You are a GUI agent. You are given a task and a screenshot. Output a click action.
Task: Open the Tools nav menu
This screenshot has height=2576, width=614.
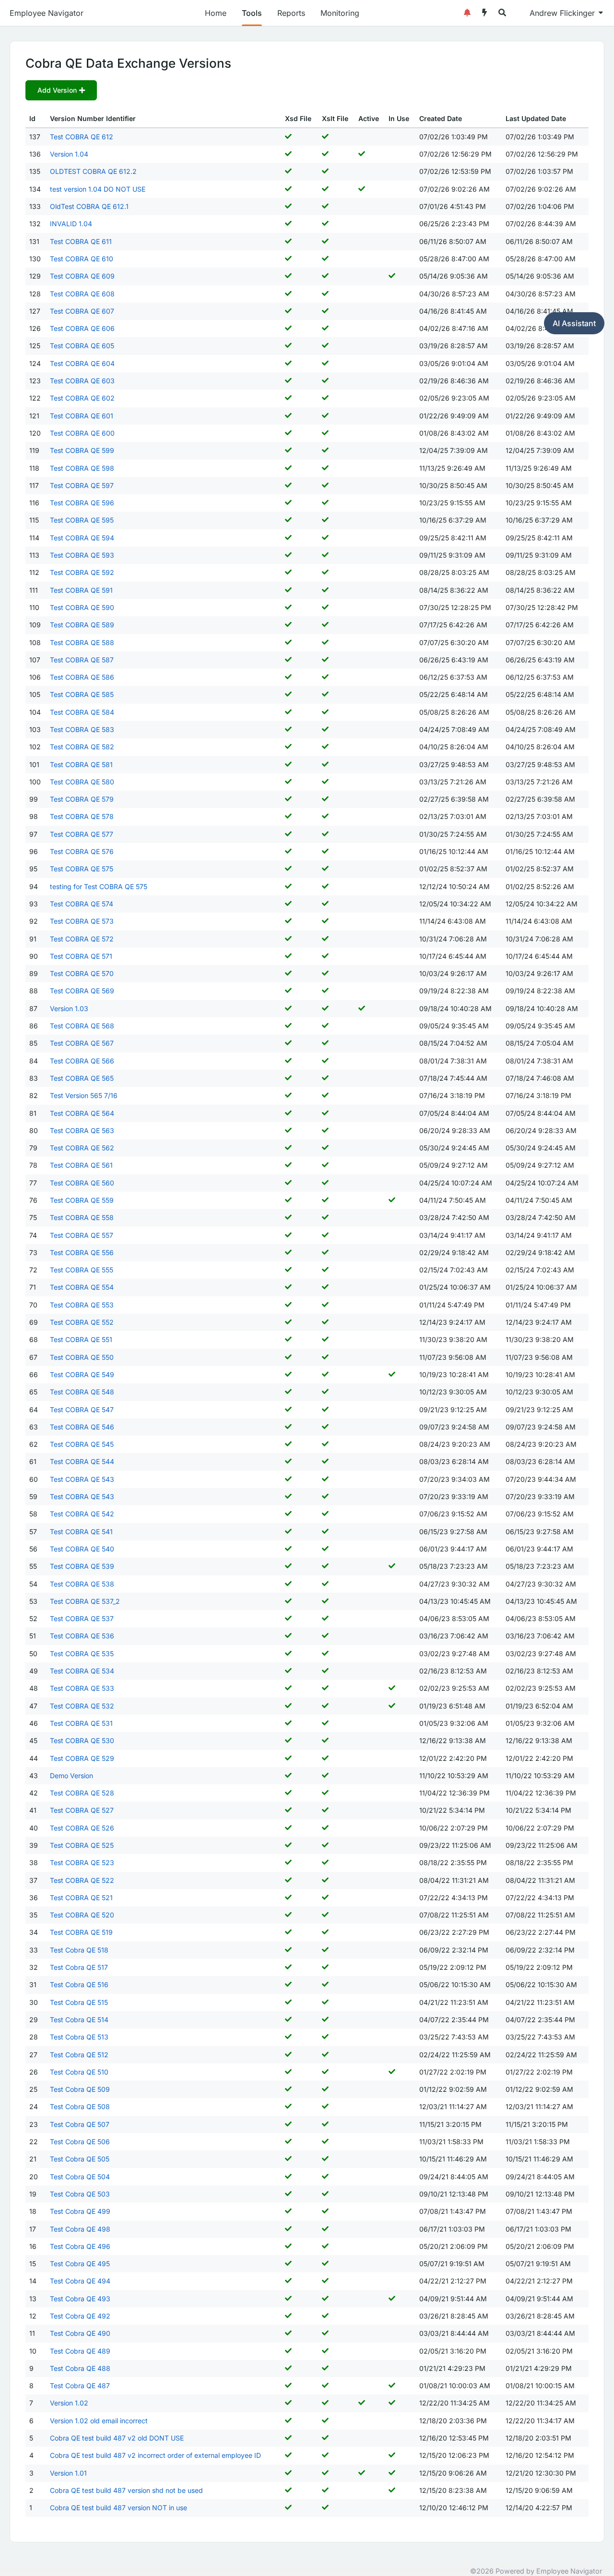(251, 13)
